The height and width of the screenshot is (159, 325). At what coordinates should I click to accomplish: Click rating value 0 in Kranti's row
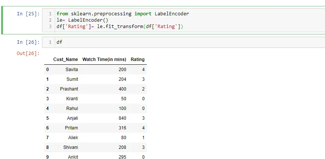[x=143, y=98]
